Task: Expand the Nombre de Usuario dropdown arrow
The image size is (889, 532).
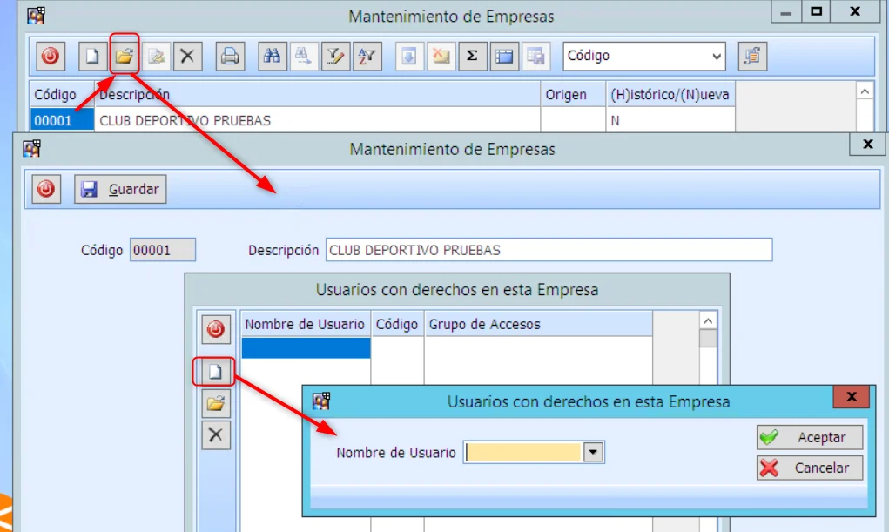Action: [x=593, y=452]
